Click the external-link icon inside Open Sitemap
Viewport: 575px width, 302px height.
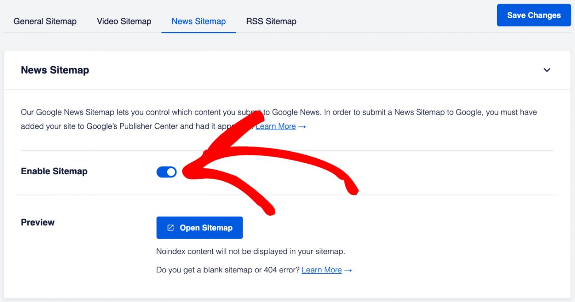click(170, 227)
